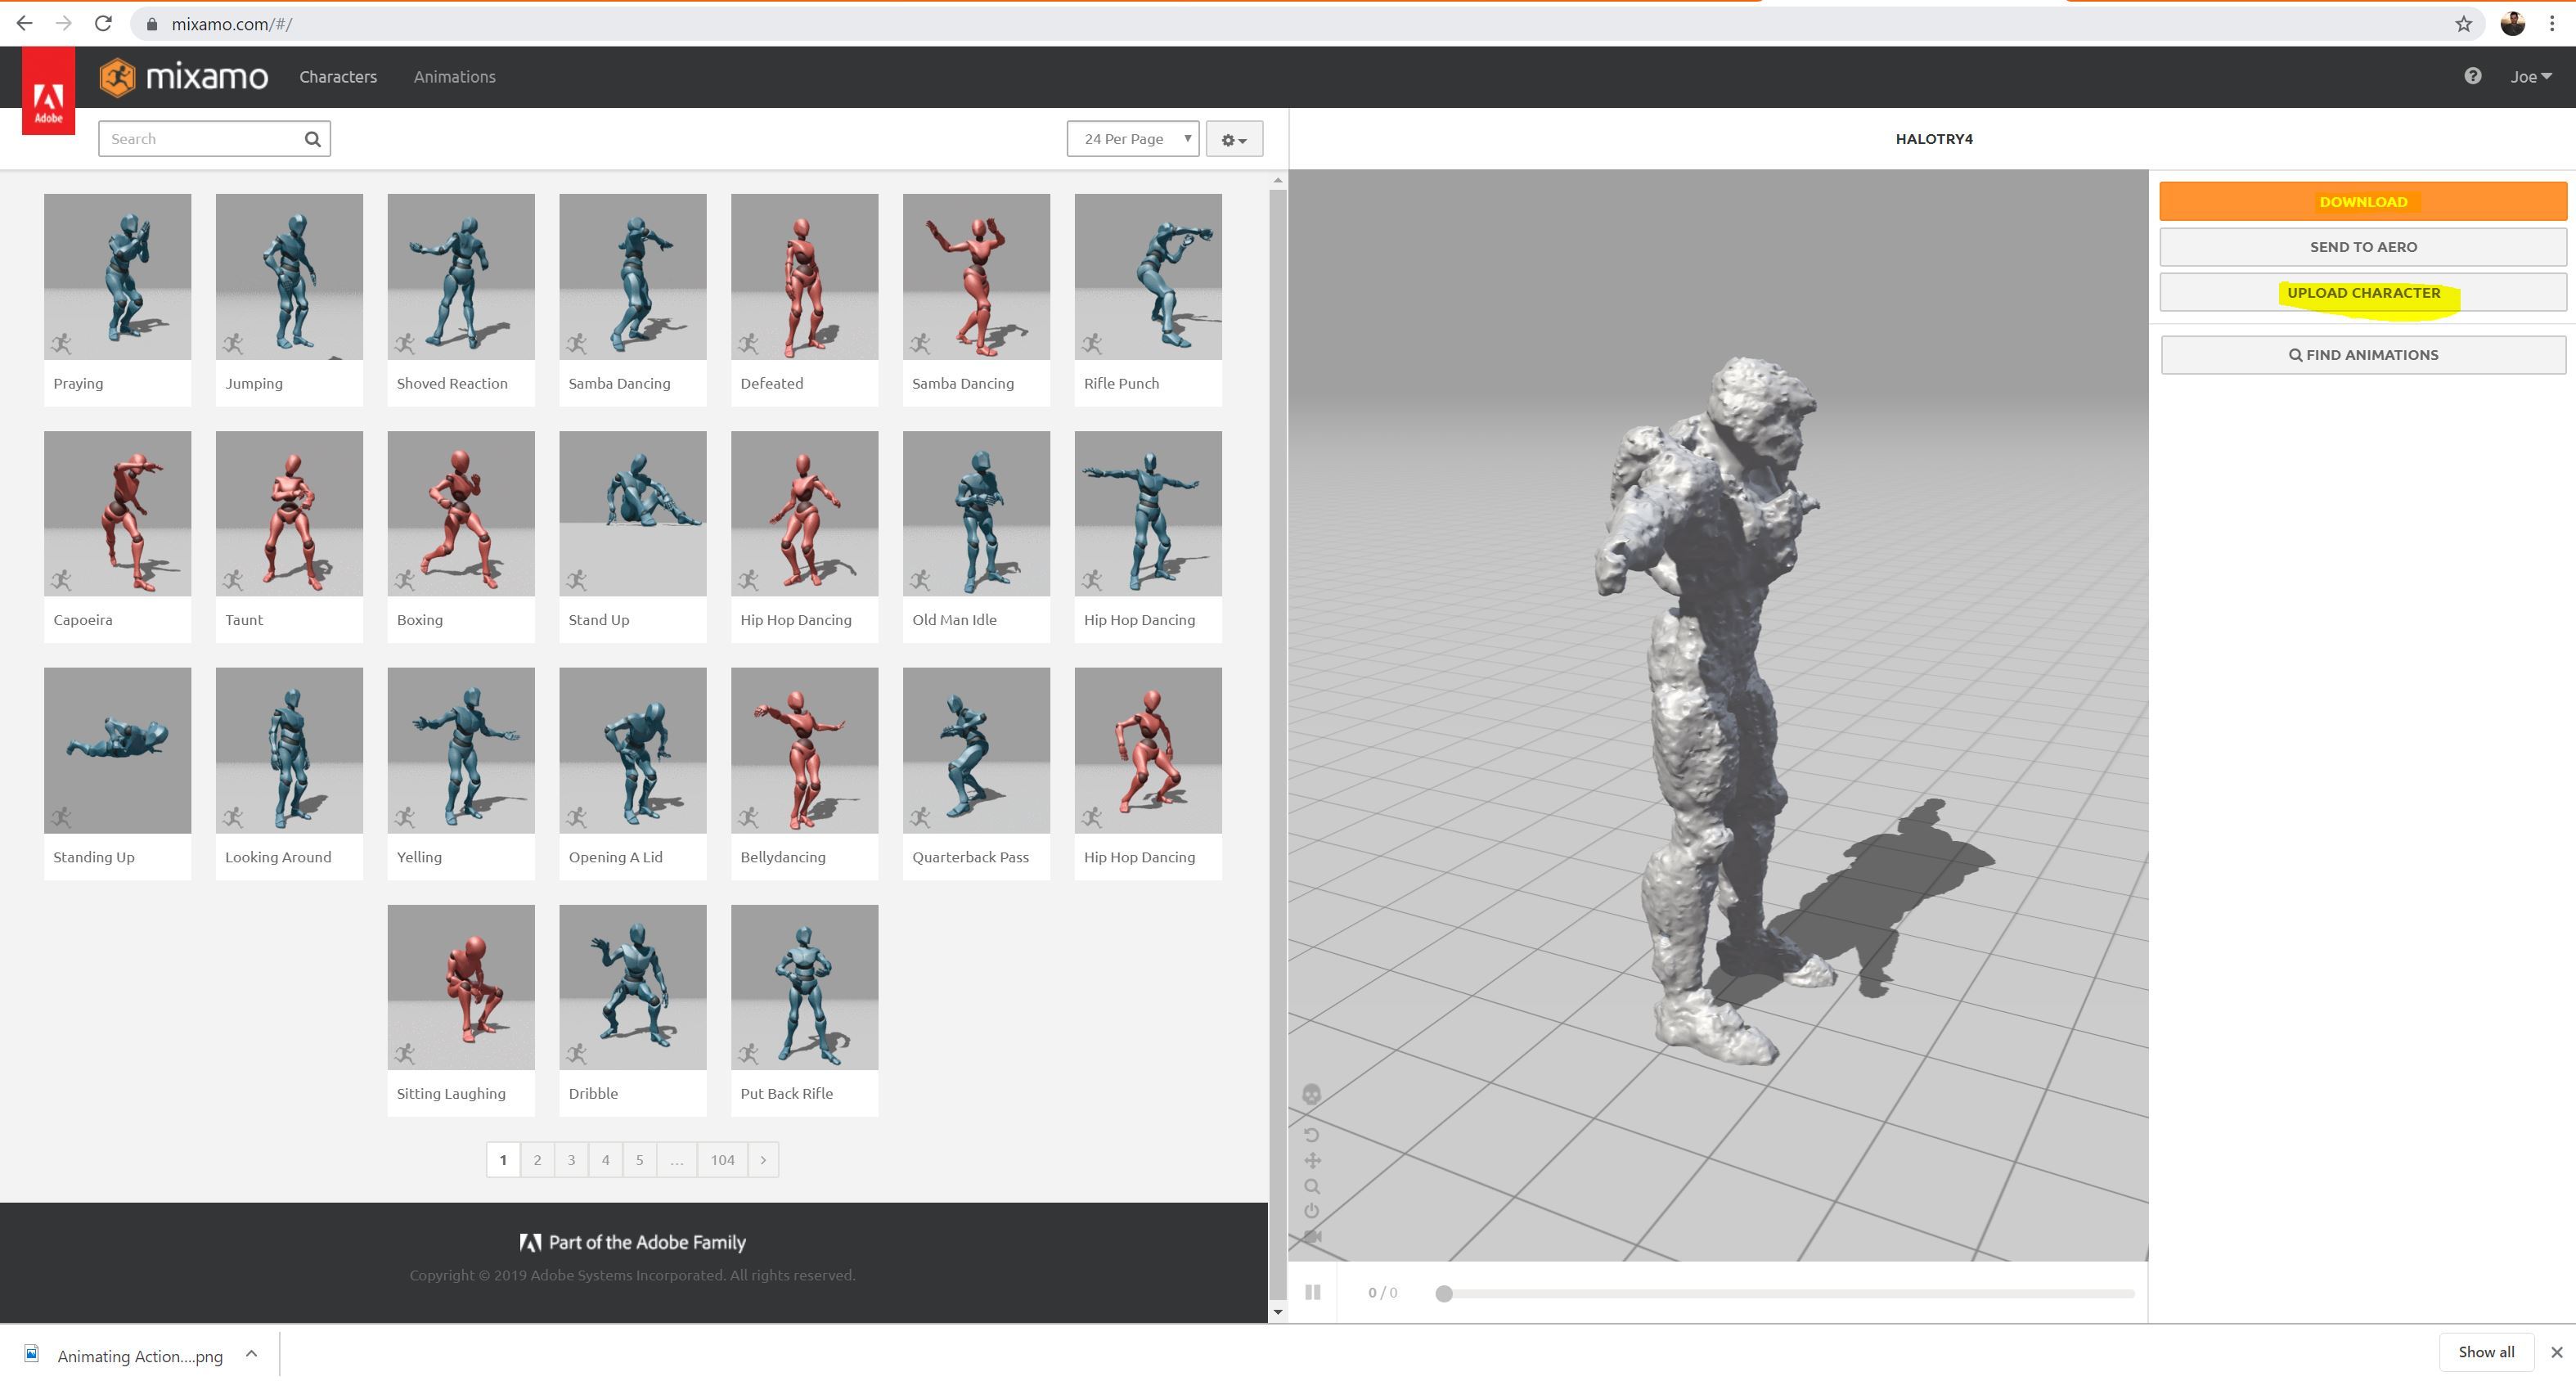The width and height of the screenshot is (2576, 1381).
Task: Click the SEND TO AERO button
Action: pos(2363,247)
